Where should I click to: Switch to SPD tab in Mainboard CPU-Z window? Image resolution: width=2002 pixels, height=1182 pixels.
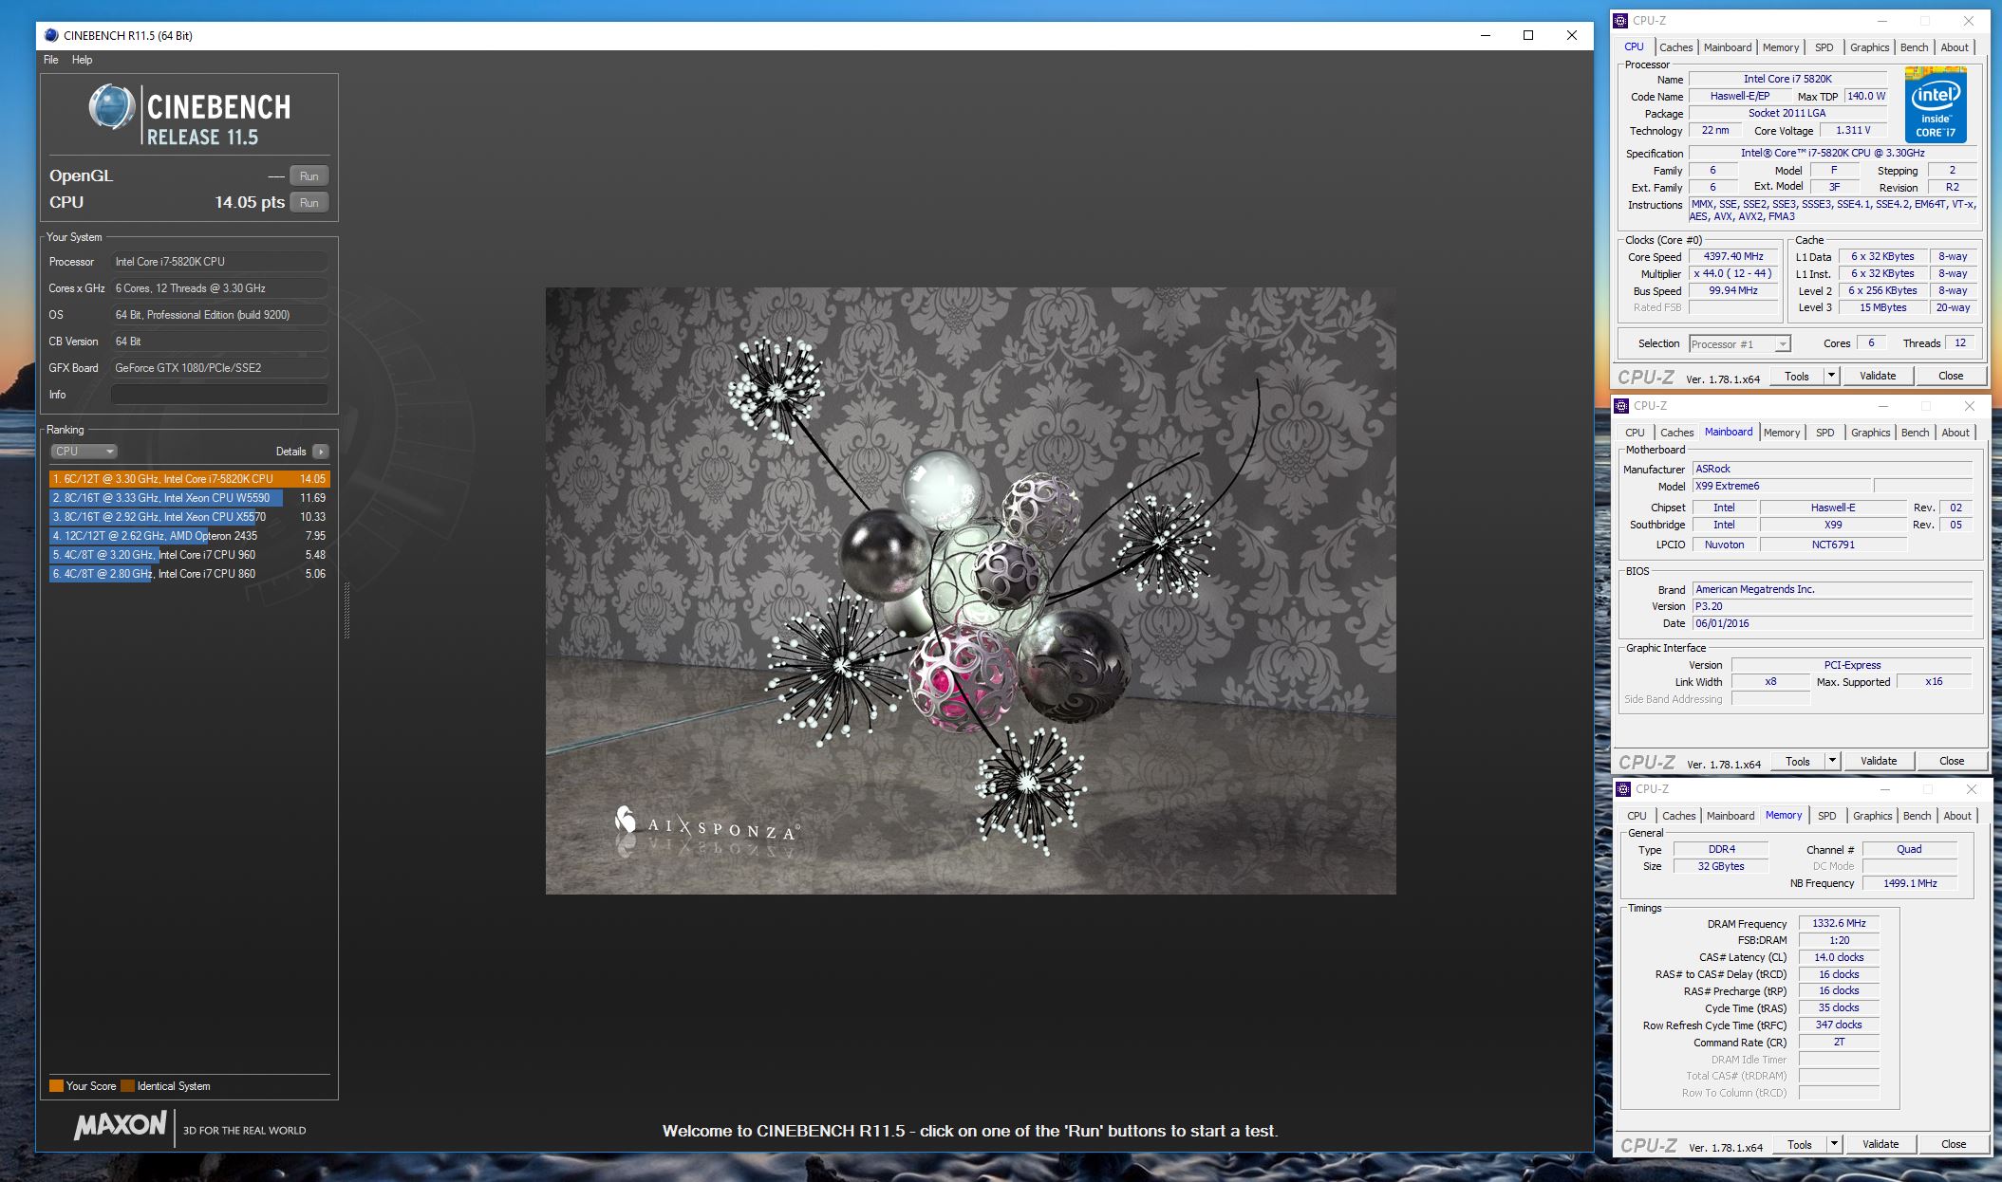tap(1824, 433)
